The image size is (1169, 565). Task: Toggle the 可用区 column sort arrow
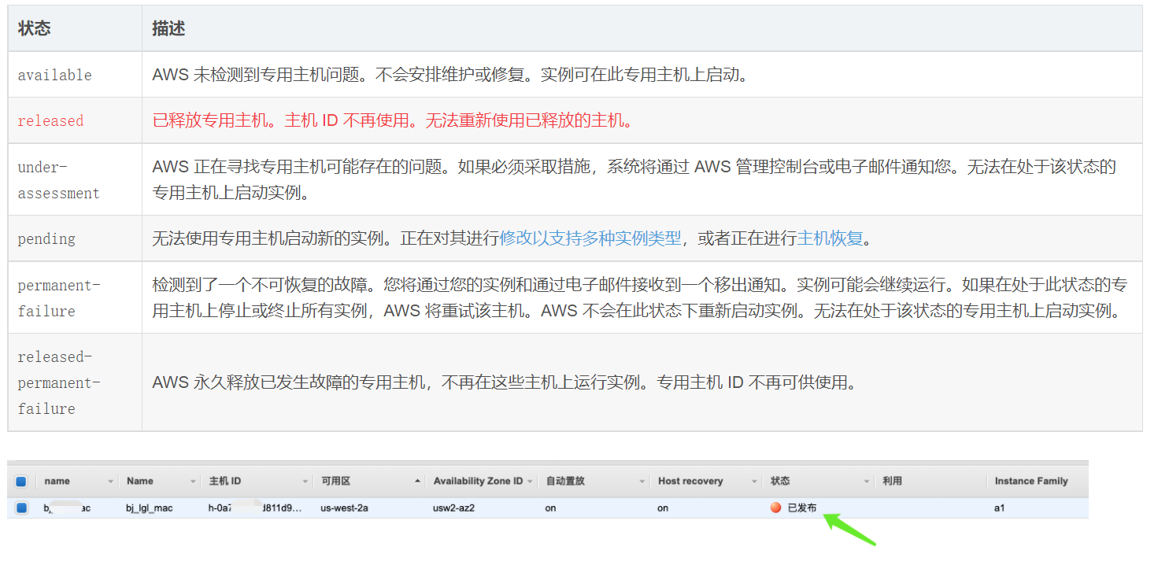point(417,481)
